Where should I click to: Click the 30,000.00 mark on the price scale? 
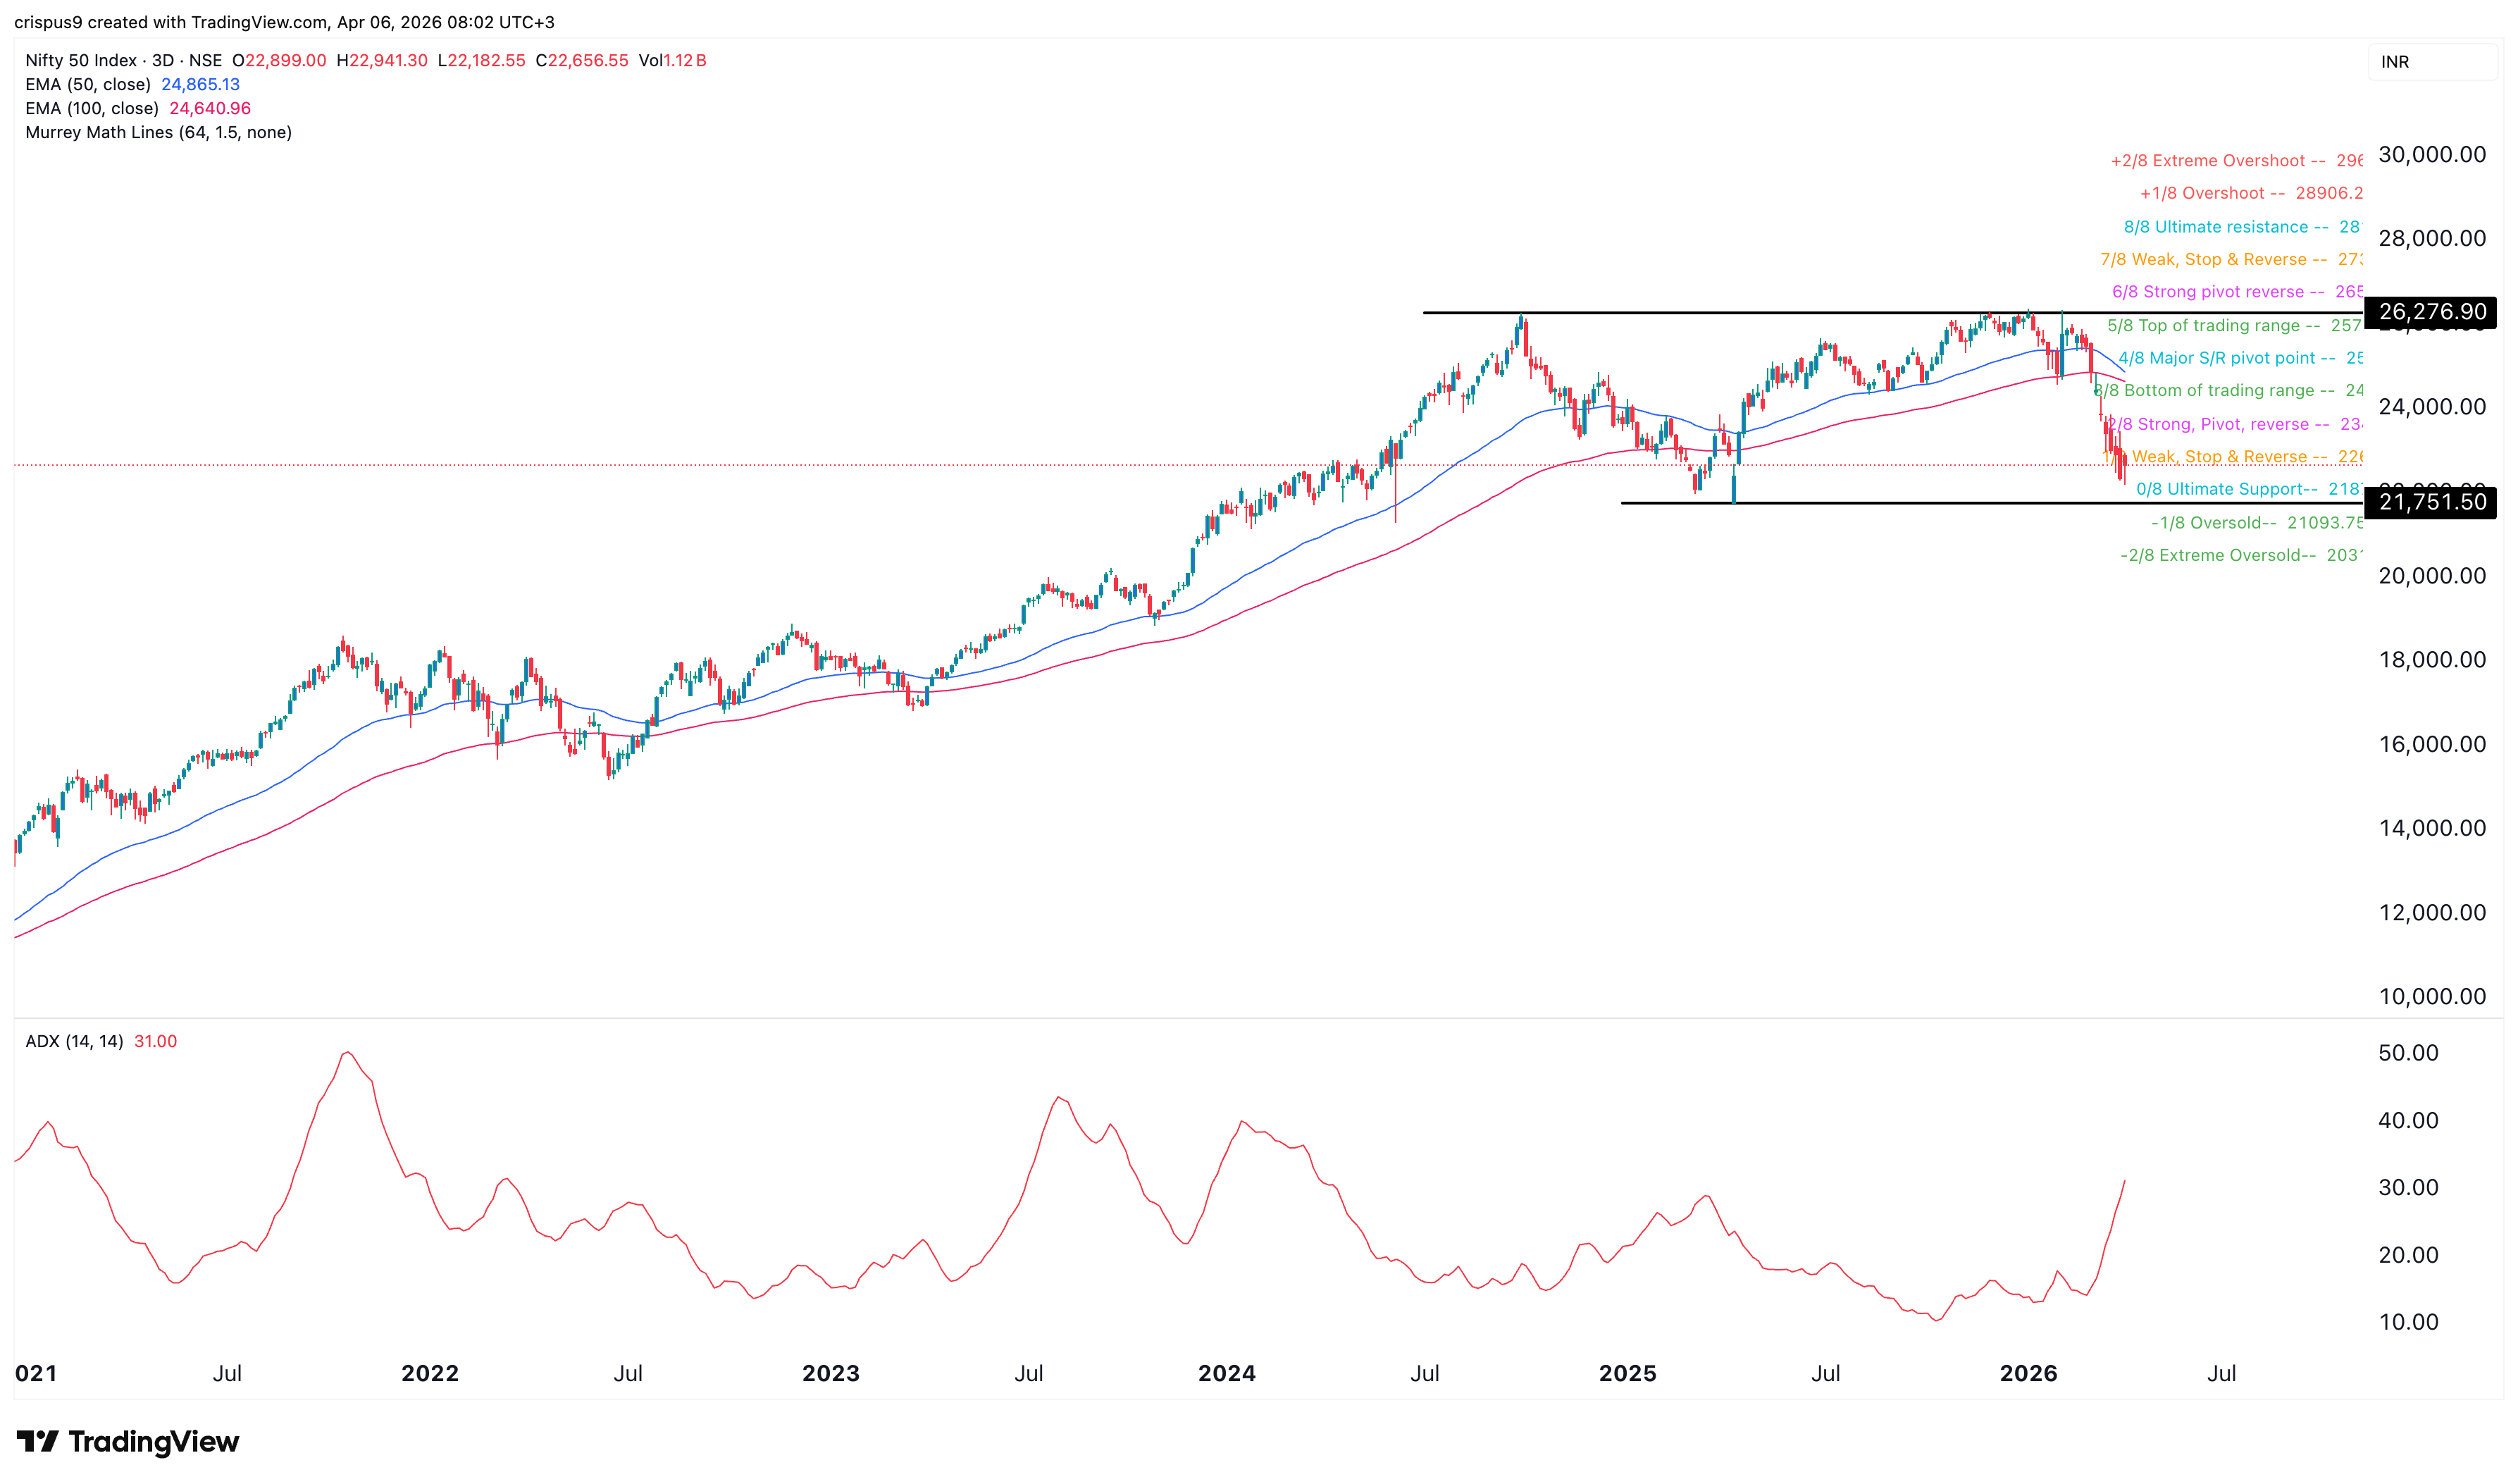coord(2431,154)
